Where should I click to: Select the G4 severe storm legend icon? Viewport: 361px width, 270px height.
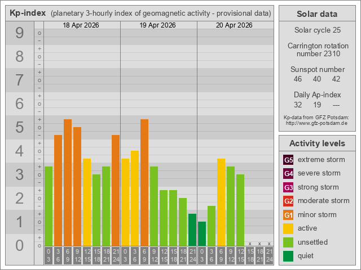(x=288, y=173)
